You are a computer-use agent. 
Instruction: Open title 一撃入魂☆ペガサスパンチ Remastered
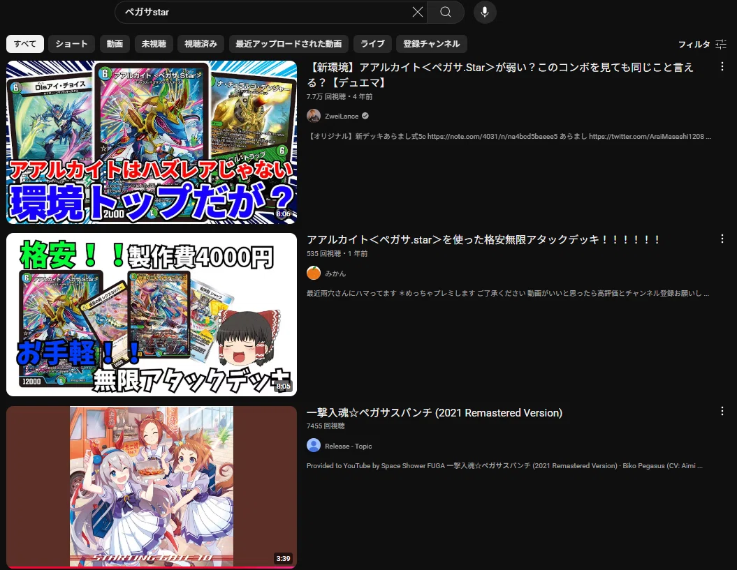tap(435, 413)
